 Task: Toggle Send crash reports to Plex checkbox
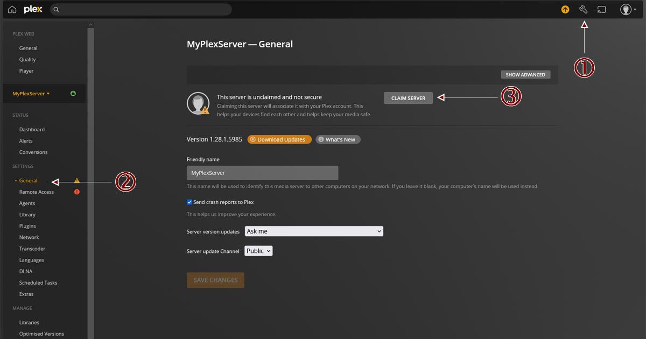[x=189, y=202]
